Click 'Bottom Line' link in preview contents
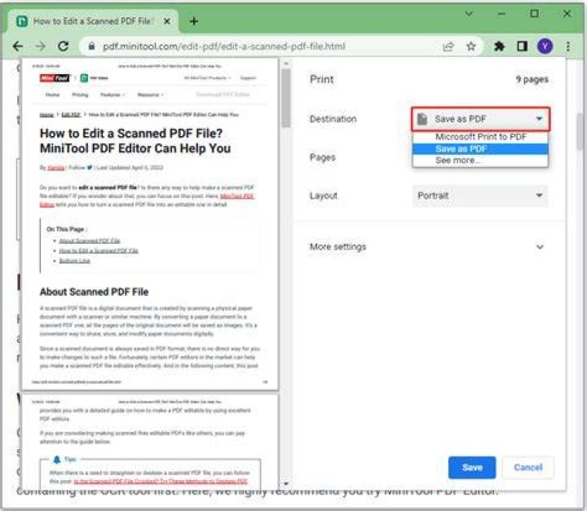Image resolution: width=587 pixels, height=511 pixels. click(x=74, y=261)
